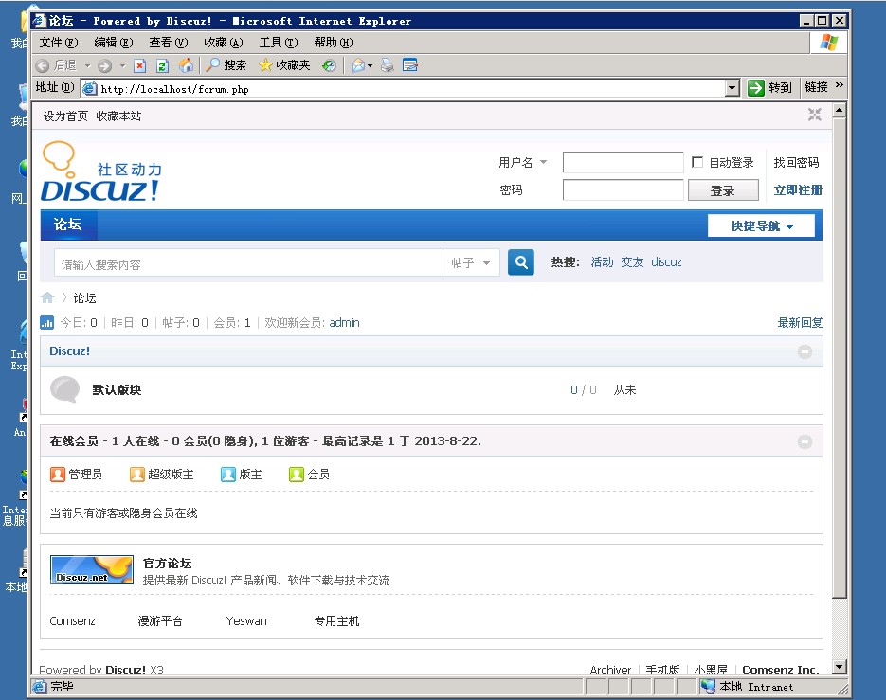Click the green Go arrow button
The width and height of the screenshot is (886, 700).
(x=755, y=87)
